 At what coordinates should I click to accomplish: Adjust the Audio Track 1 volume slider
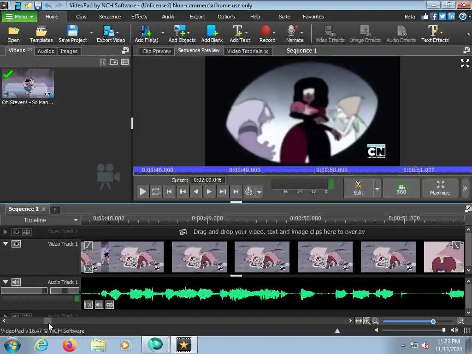pyautogui.click(x=24, y=290)
